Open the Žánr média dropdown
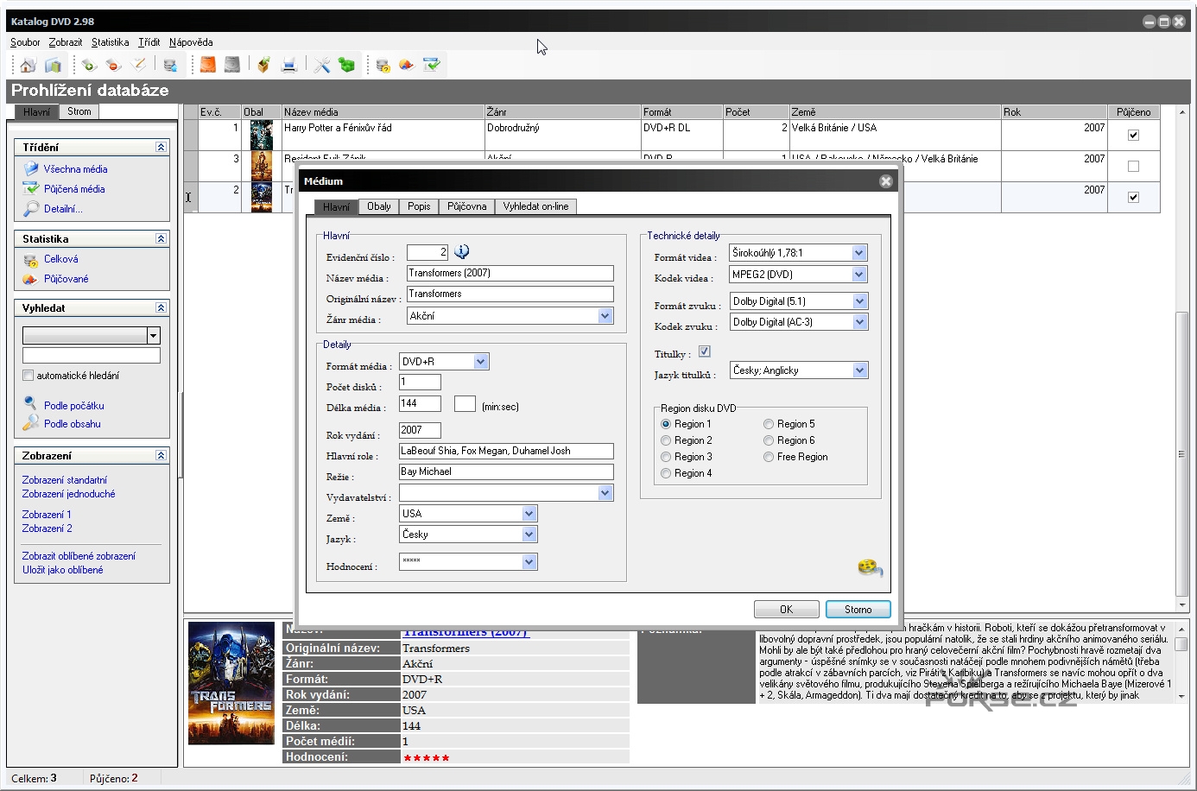The width and height of the screenshot is (1197, 791). [x=605, y=316]
